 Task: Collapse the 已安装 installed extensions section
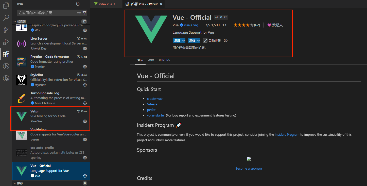[15, 21]
